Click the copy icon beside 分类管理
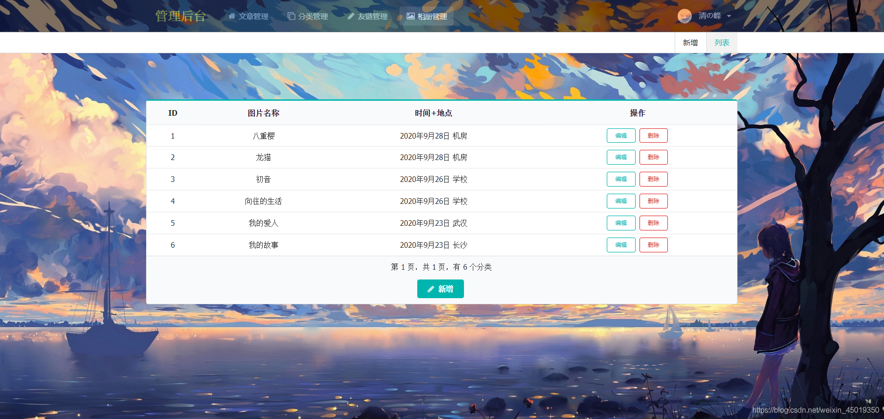 [x=291, y=16]
